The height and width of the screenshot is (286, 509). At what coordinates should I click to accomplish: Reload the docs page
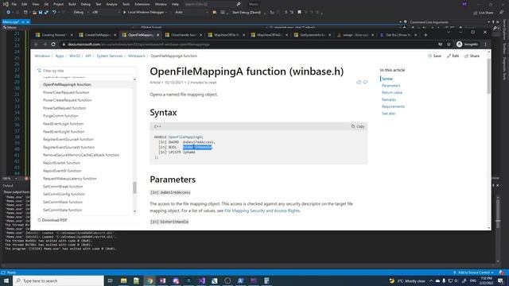pos(53,44)
